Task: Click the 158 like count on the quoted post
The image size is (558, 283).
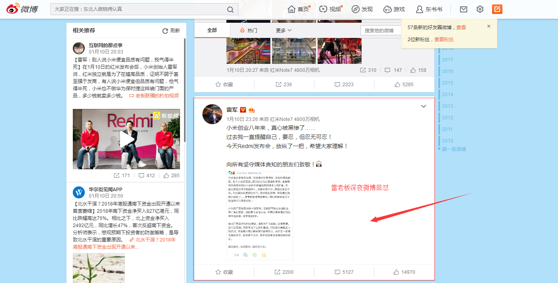Action: pyautogui.click(x=418, y=70)
